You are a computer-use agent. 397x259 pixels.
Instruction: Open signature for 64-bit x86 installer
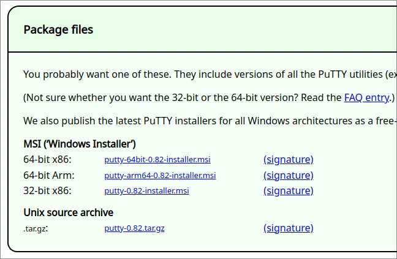point(288,160)
